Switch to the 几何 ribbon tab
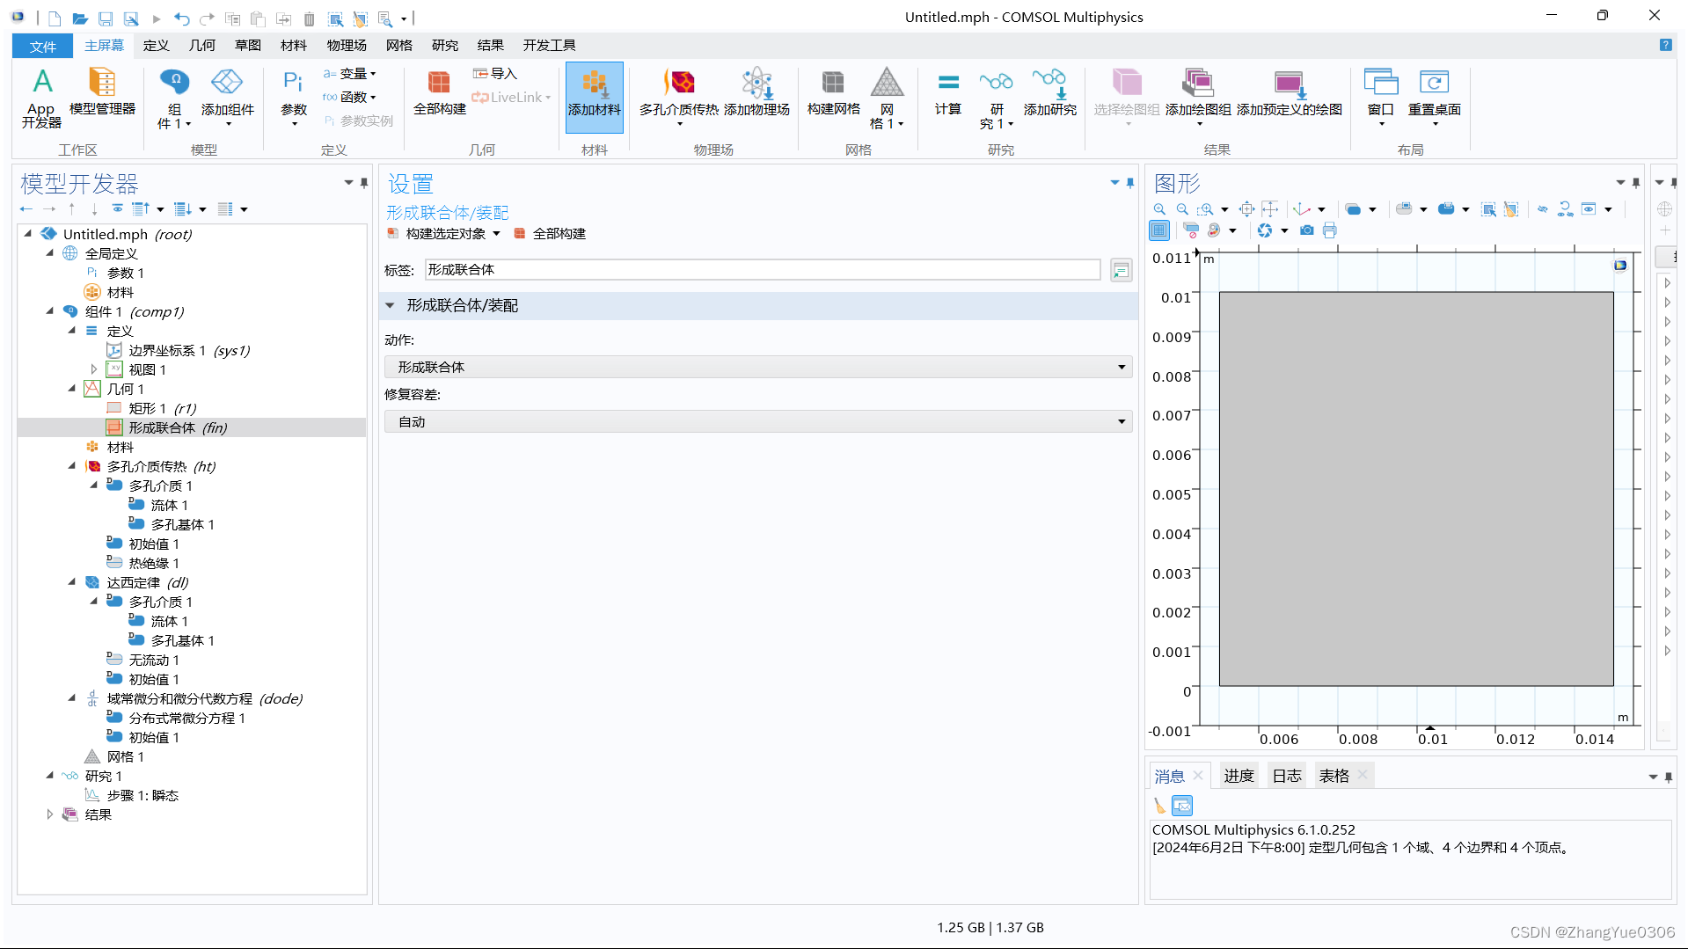This screenshot has width=1688, height=949. pos(201,45)
